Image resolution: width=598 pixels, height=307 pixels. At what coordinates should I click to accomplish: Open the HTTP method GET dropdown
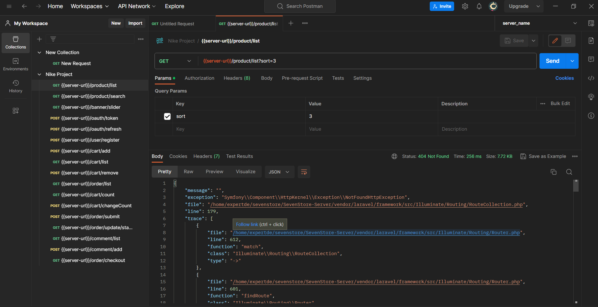pyautogui.click(x=175, y=61)
